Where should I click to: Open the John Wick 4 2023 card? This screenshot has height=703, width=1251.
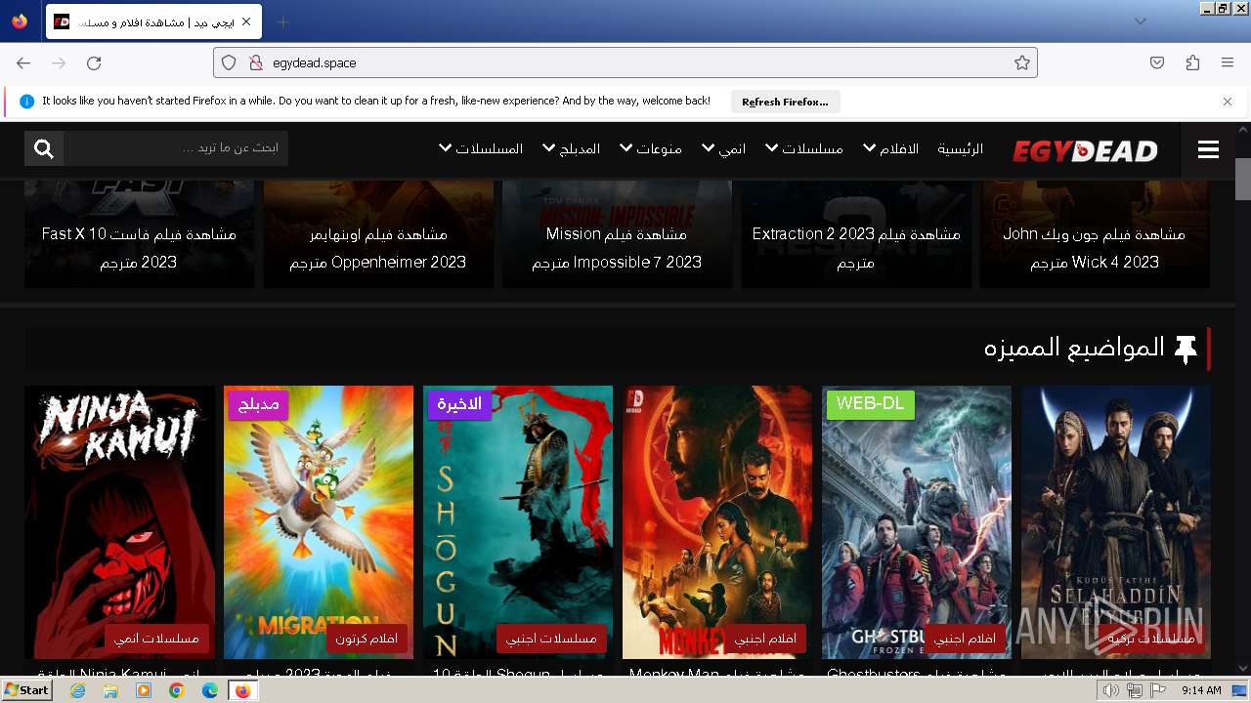click(1095, 234)
